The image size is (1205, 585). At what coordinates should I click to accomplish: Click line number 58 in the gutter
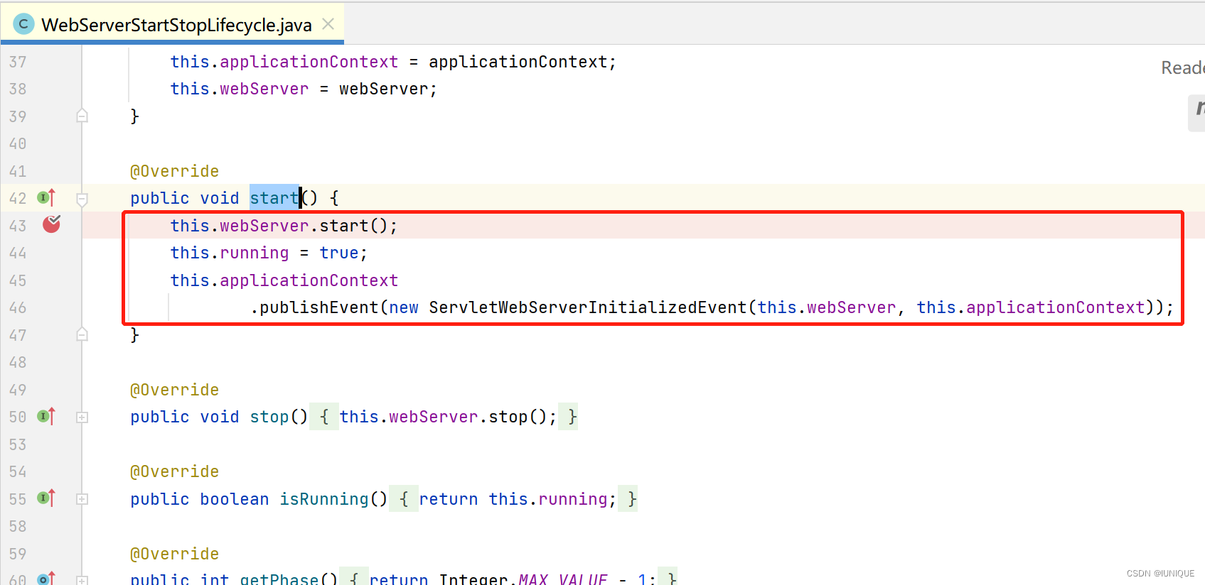pos(18,526)
